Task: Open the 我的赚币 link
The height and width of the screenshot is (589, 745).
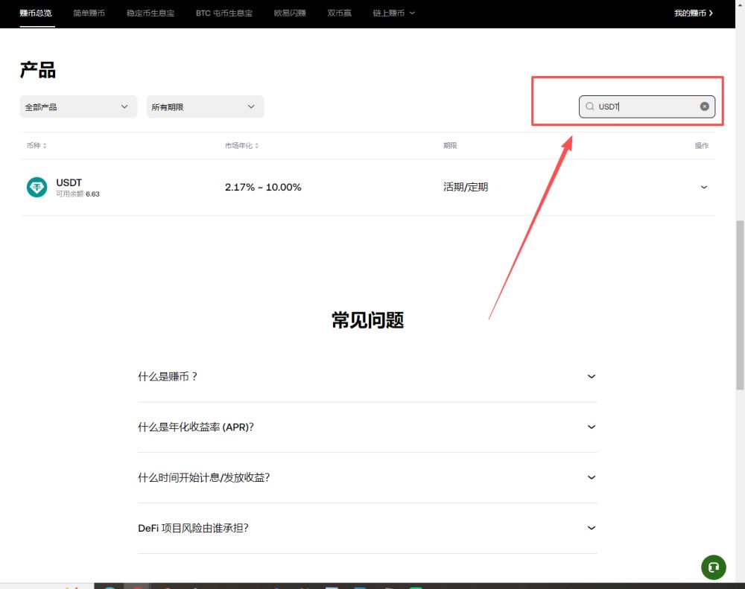Action: (693, 13)
